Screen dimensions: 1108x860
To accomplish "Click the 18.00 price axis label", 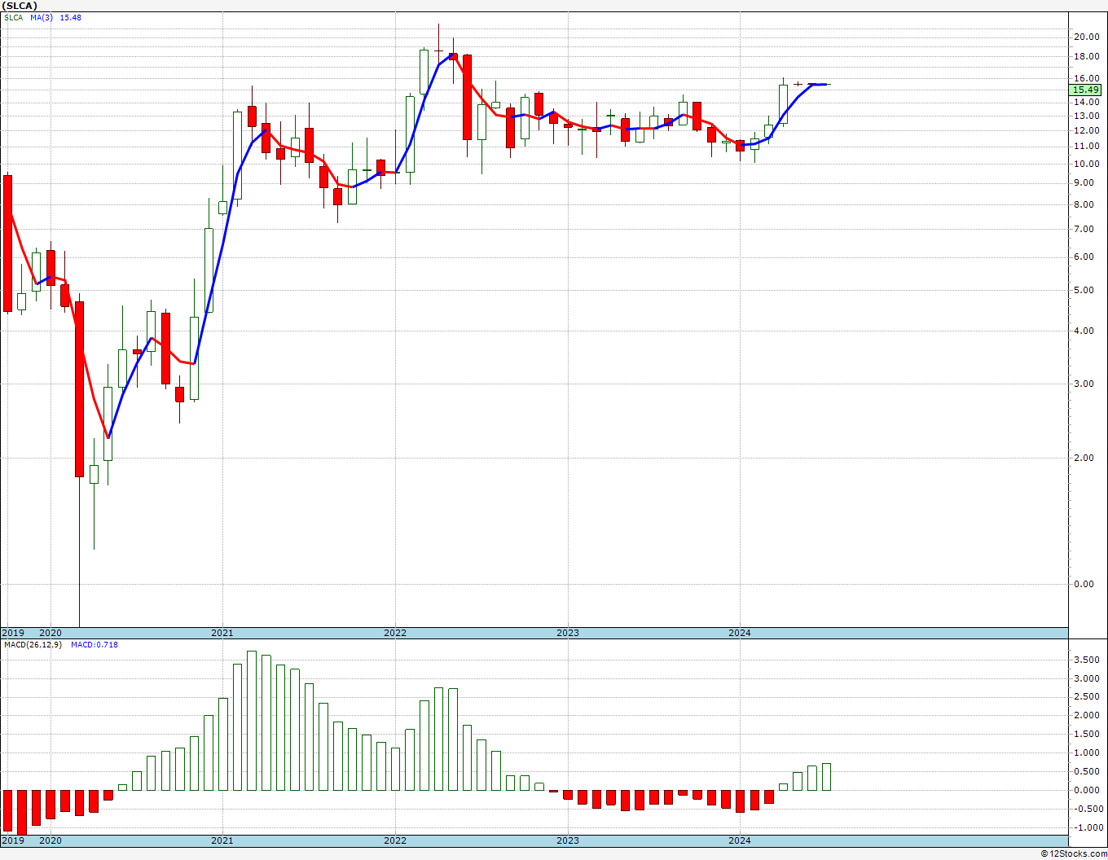I will (x=1086, y=57).
